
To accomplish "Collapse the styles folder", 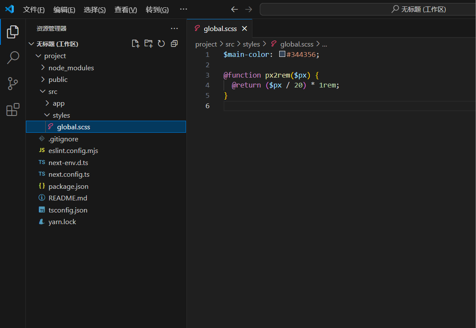I will click(47, 115).
